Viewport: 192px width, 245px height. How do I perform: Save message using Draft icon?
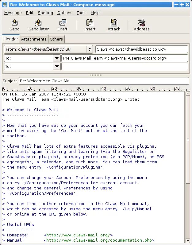click(63, 23)
